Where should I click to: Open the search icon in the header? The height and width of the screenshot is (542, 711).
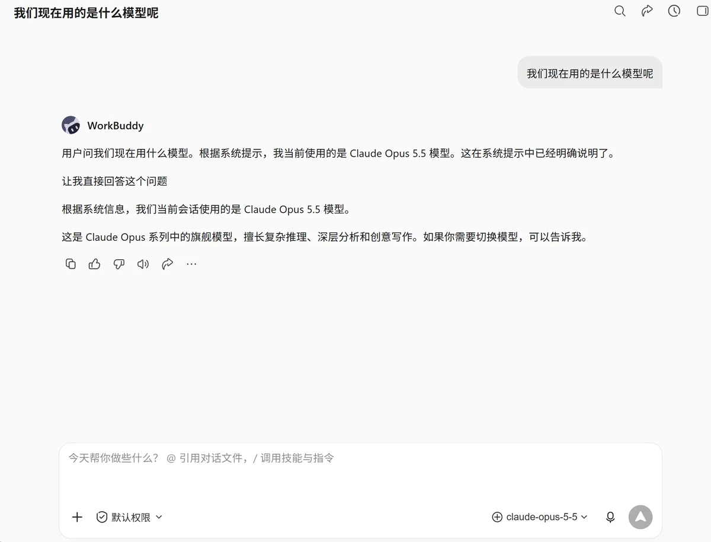[x=620, y=11]
